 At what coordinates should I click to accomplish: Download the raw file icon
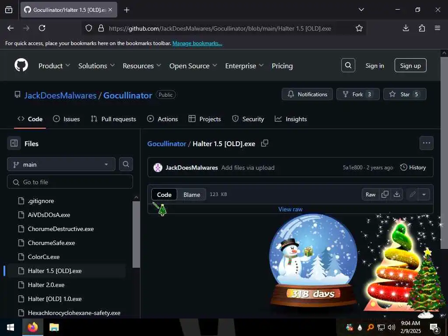[396, 195]
